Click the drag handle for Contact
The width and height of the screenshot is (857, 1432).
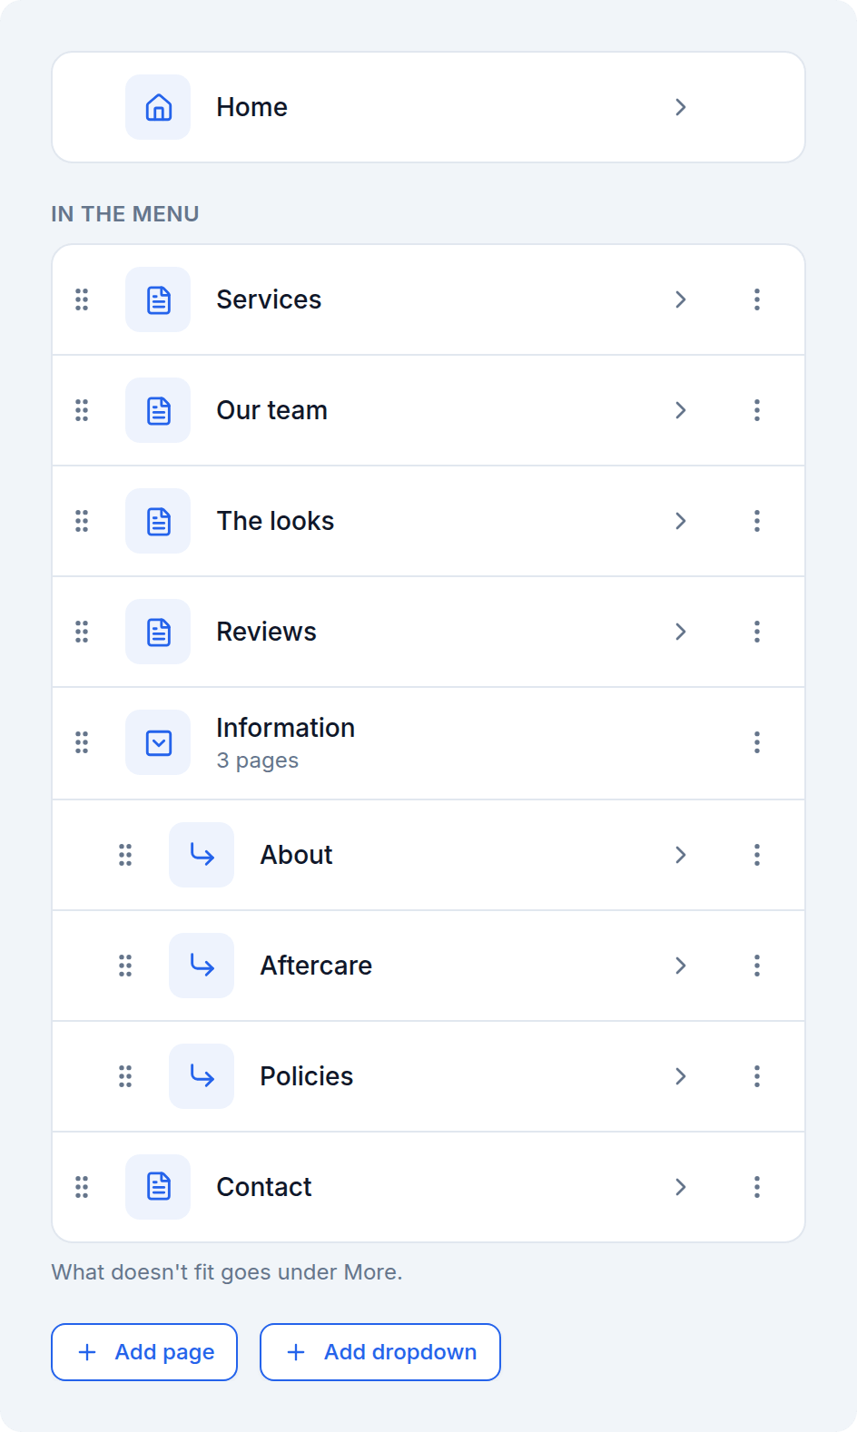coord(82,1187)
